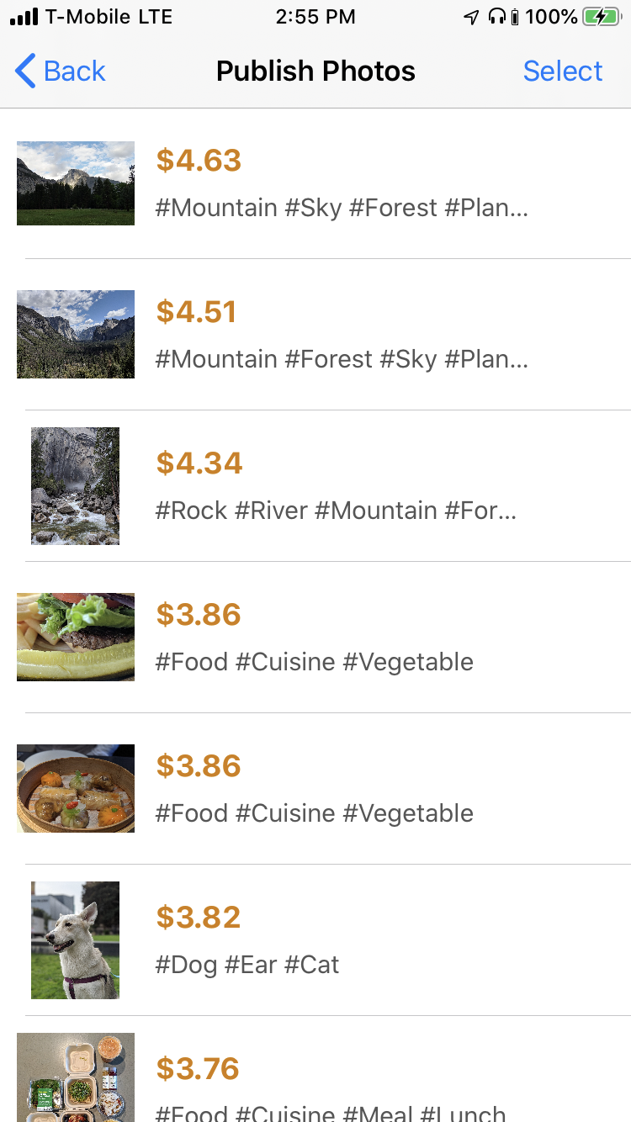The width and height of the screenshot is (631, 1122).
Task: Tap the #Mountain #Forest #Sky tags
Action: click(342, 359)
